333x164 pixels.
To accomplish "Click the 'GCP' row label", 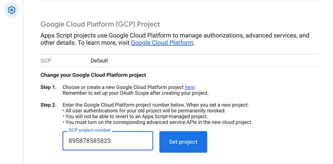I will pyautogui.click(x=46, y=61).
